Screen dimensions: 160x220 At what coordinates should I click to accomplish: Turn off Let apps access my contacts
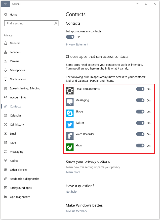(x=70, y=37)
